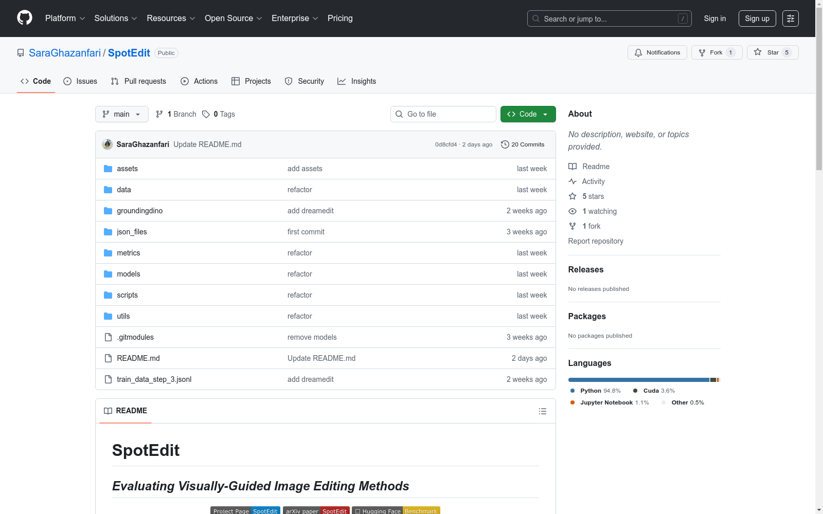
Task: Fork the SpotEdit repository
Action: [x=717, y=52]
